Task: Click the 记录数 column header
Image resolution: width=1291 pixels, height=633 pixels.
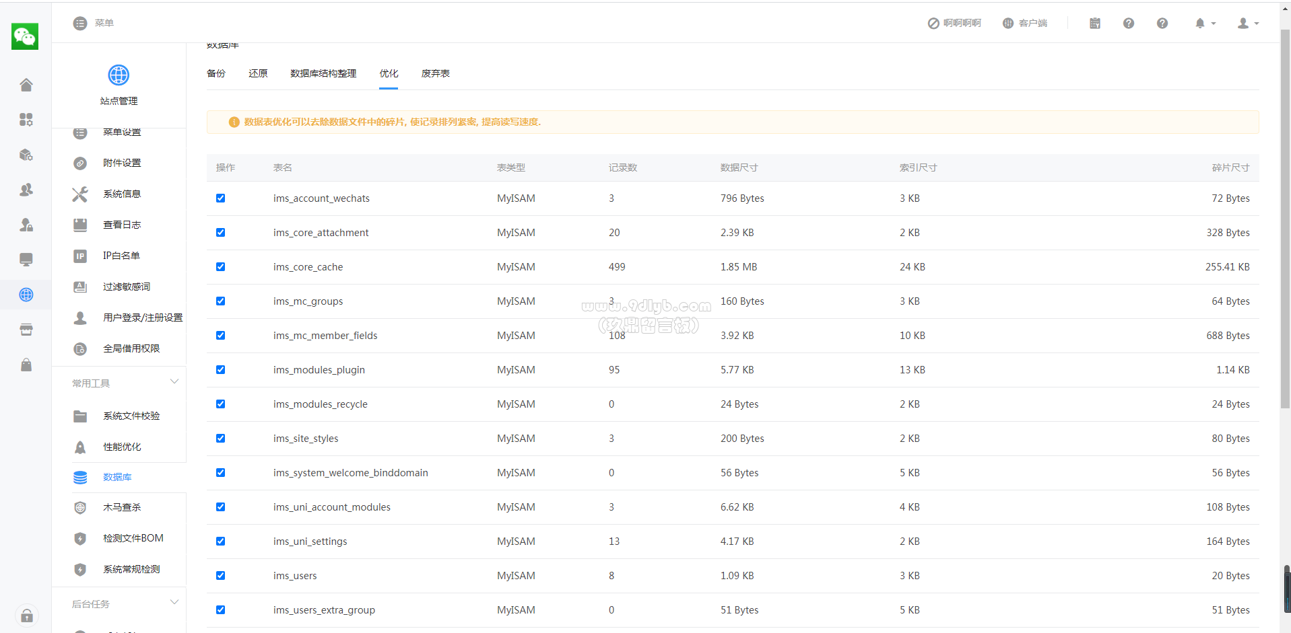Action: 623,167
